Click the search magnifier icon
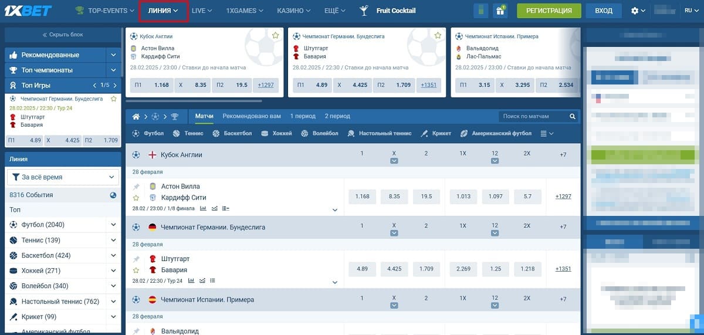The width and height of the screenshot is (704, 335). pyautogui.click(x=573, y=116)
